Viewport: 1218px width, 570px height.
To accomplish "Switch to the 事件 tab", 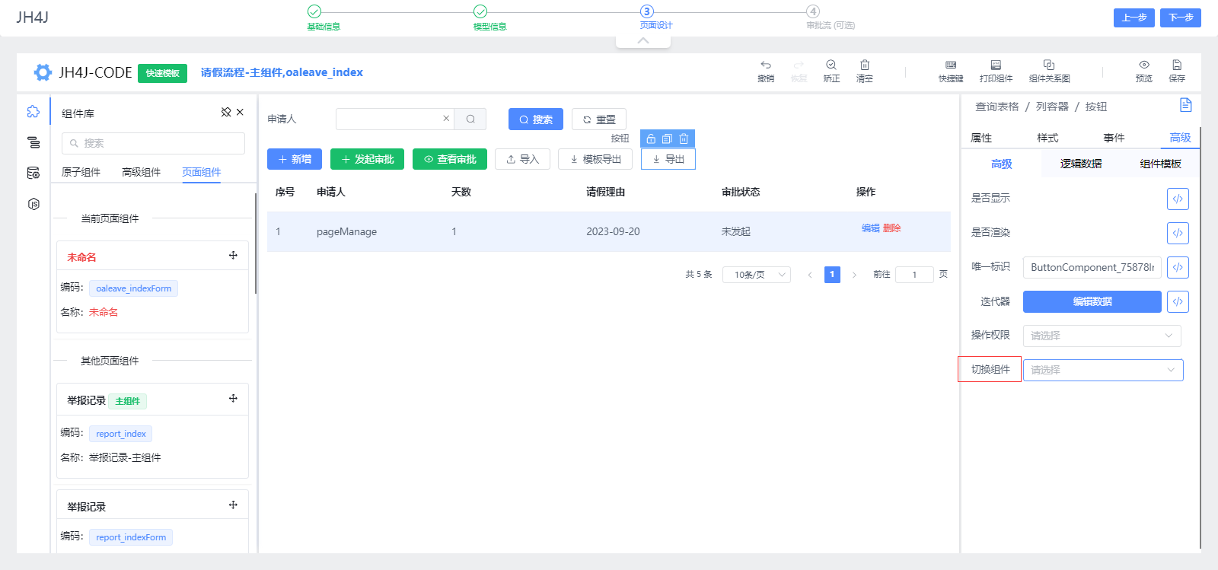I will (1114, 138).
